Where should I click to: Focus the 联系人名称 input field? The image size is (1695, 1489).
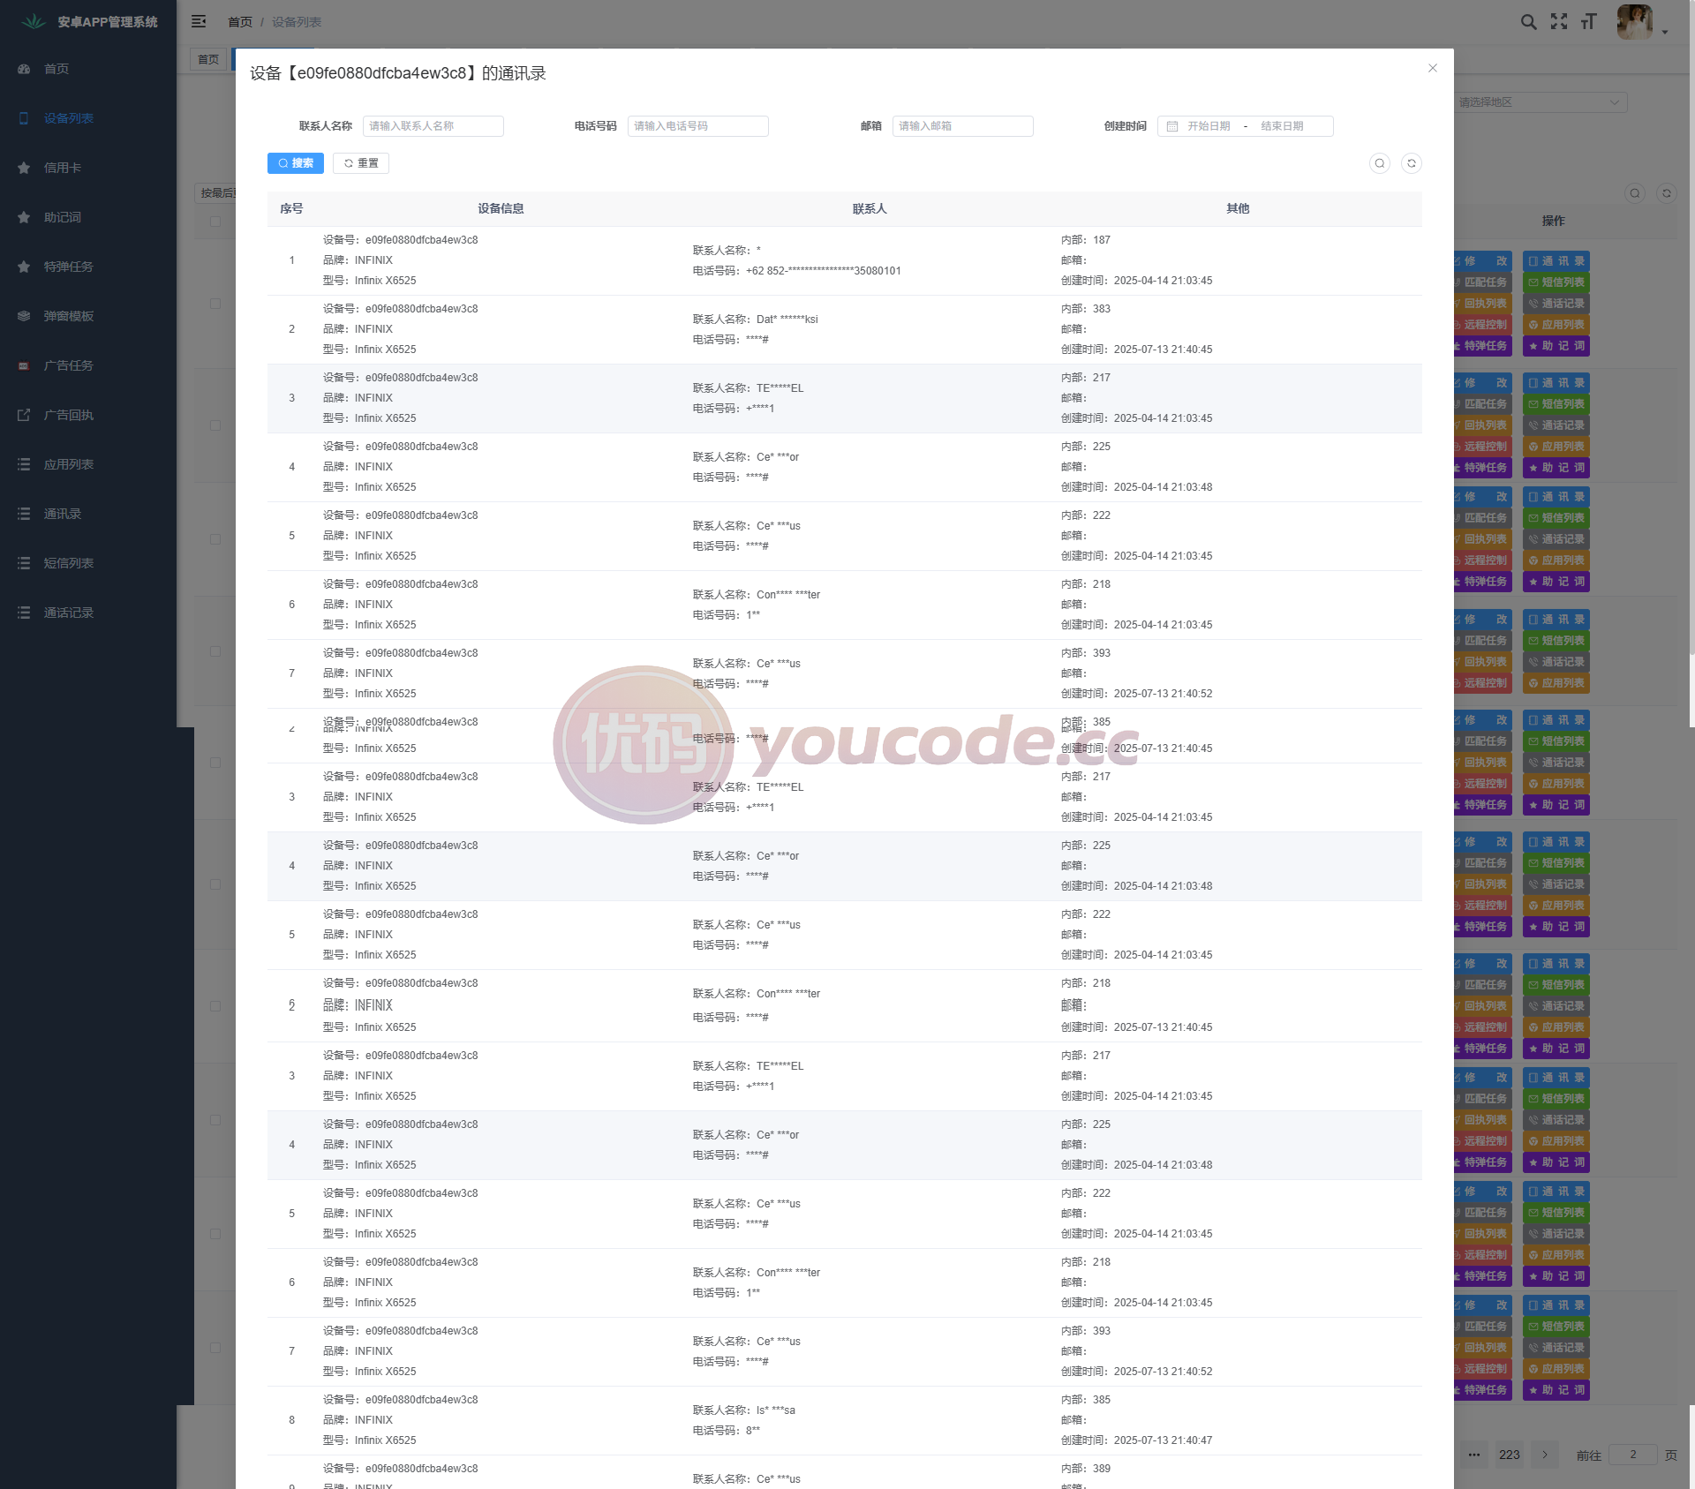[x=433, y=126]
